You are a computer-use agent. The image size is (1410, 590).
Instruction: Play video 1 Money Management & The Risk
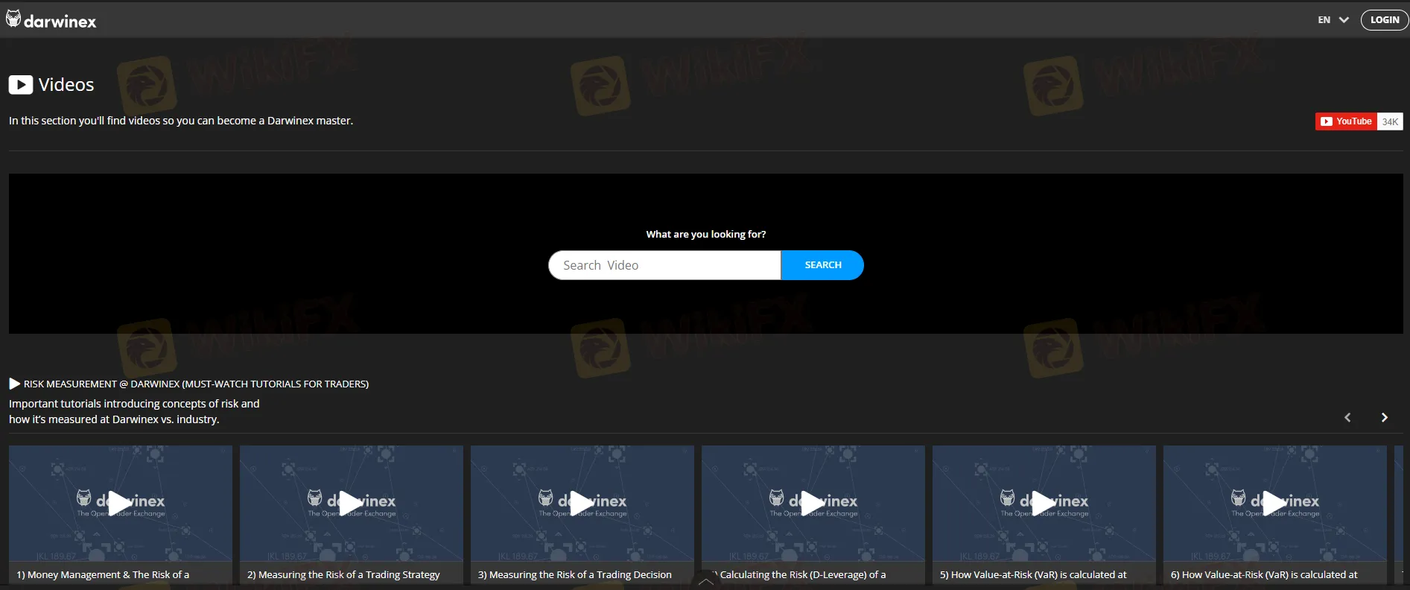[x=120, y=503]
